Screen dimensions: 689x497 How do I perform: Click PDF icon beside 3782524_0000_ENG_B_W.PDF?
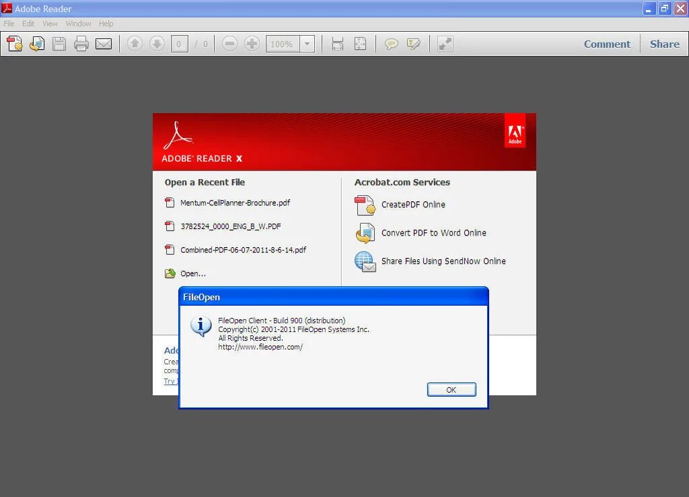pos(170,226)
